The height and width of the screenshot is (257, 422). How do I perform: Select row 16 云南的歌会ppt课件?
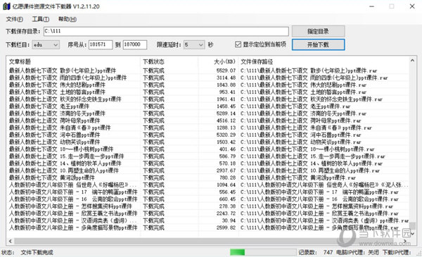tap(207, 199)
